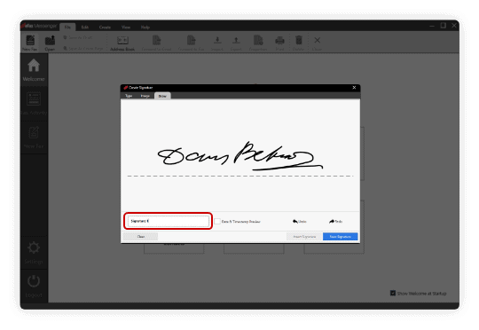479x330 pixels.
Task: Switch to the Type signature tab
Action: [x=129, y=96]
